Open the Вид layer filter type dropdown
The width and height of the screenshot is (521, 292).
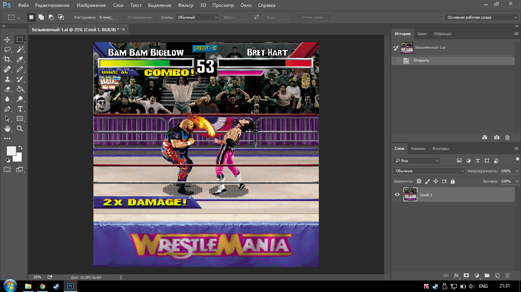click(416, 161)
